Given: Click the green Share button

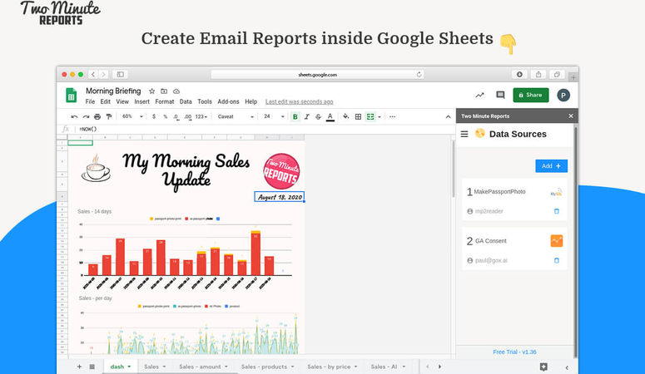Looking at the screenshot, I should (x=531, y=95).
